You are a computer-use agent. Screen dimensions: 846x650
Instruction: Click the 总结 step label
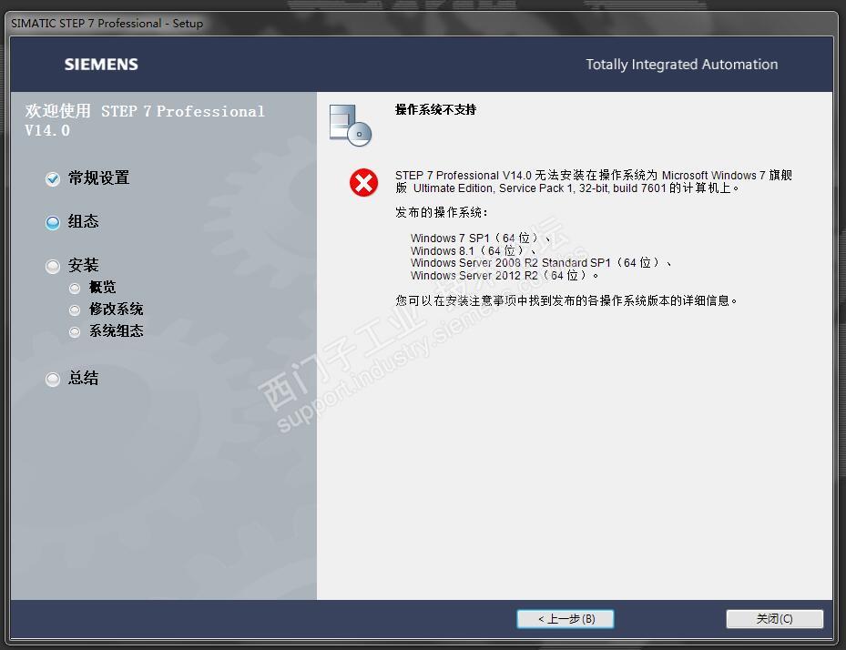click(83, 378)
